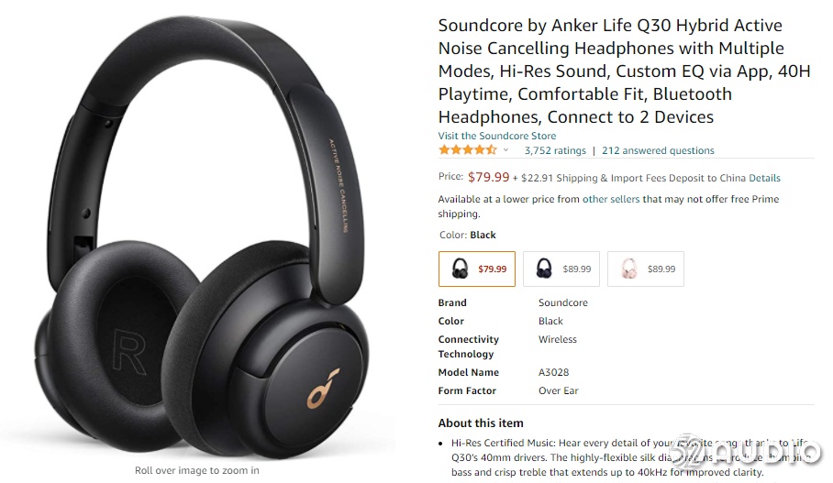Click the Model Name A3028 value
Screen dimensions: 833x483
pos(553,373)
